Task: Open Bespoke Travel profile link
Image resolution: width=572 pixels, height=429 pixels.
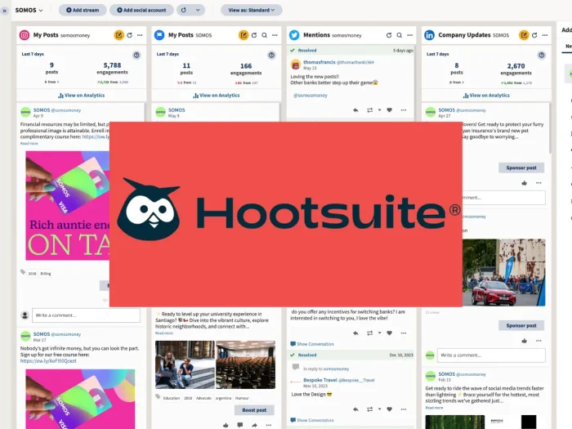Action: pyautogui.click(x=320, y=380)
